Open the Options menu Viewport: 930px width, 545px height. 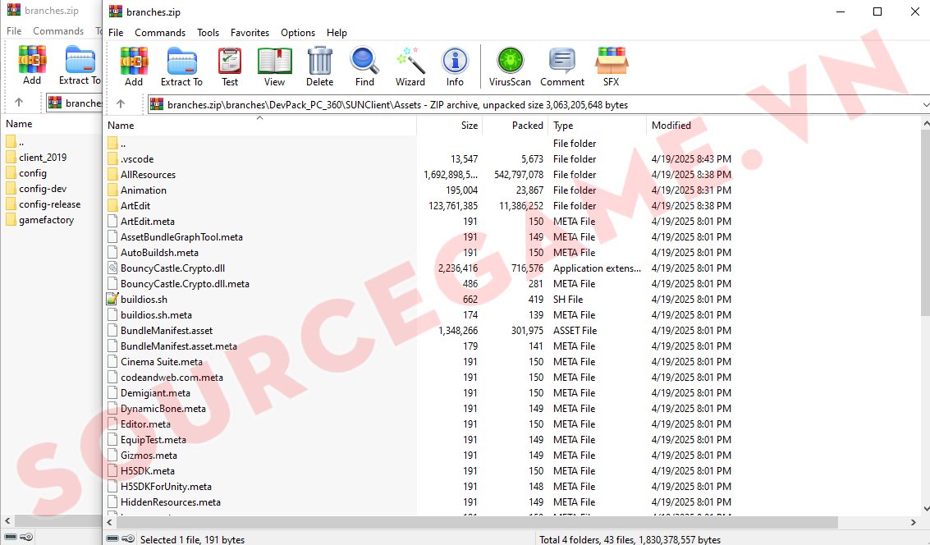(x=298, y=33)
